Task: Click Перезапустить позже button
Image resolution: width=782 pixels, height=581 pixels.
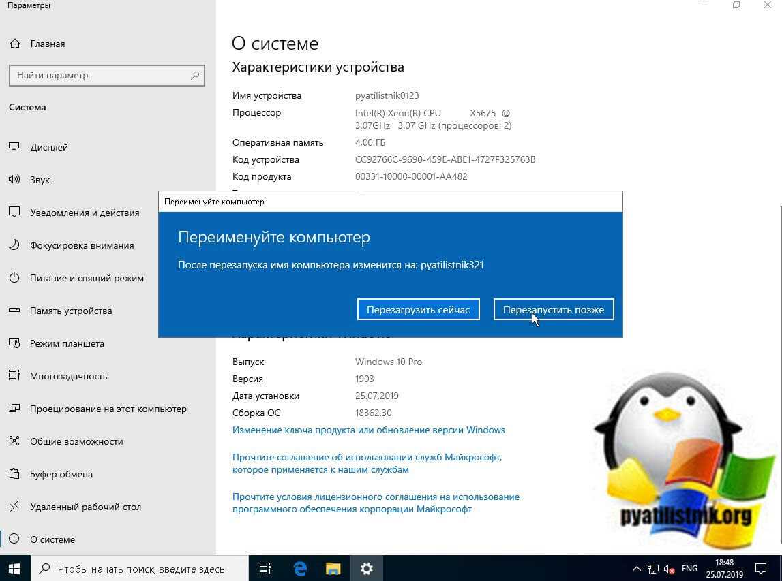Action: (x=554, y=309)
